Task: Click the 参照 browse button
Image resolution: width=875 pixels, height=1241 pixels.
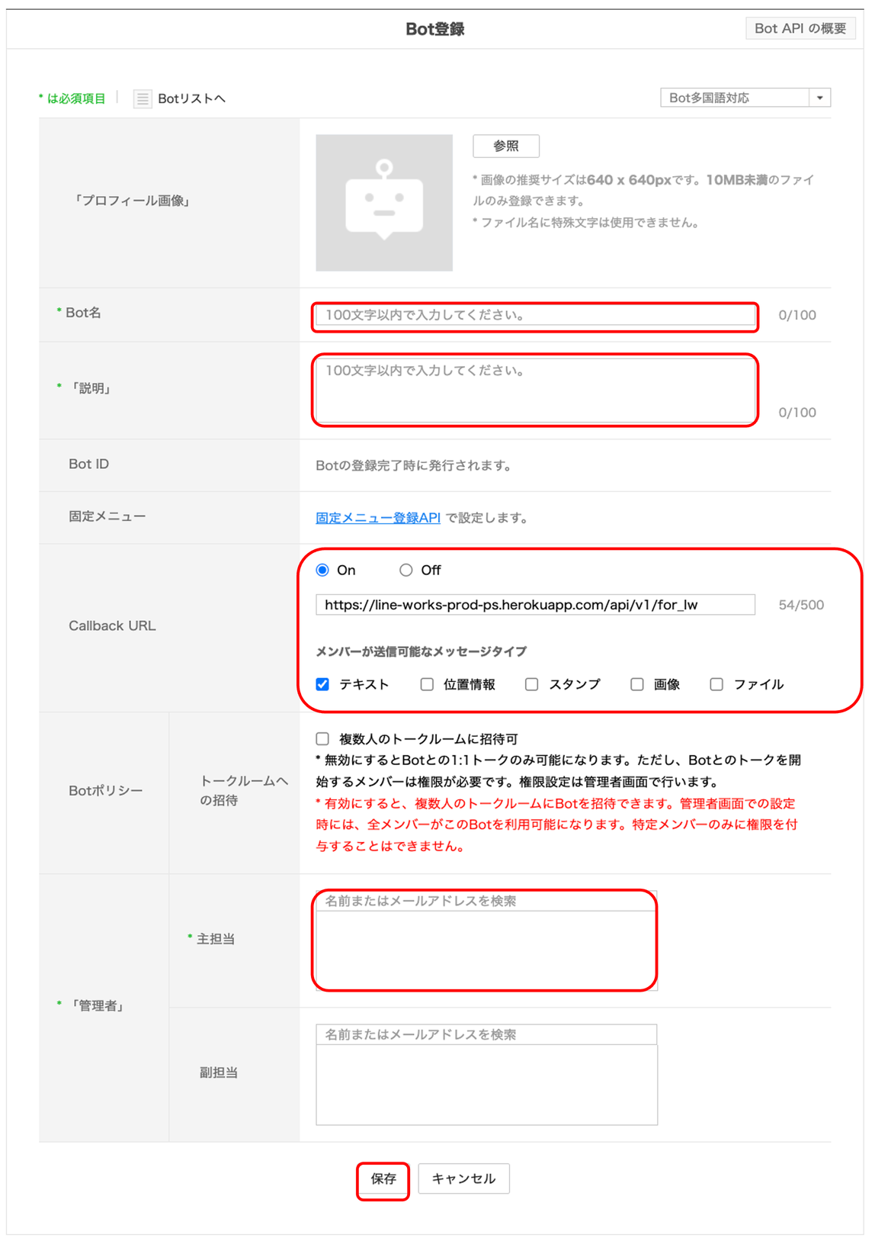Action: coord(506,146)
